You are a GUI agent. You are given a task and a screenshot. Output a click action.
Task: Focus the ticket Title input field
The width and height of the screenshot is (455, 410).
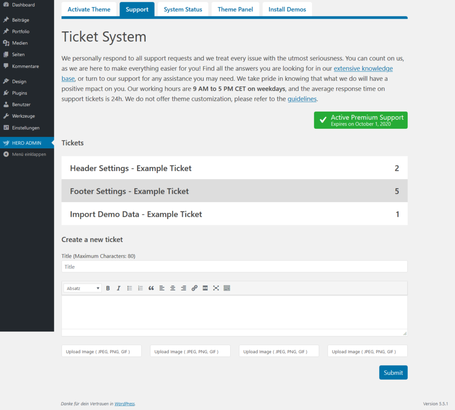pyautogui.click(x=235, y=267)
